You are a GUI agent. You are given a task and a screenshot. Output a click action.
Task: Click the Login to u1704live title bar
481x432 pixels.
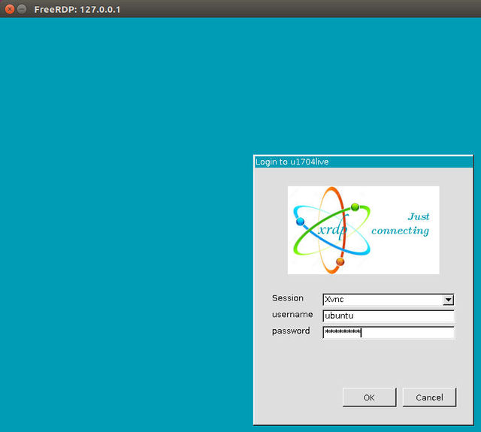tap(363, 162)
